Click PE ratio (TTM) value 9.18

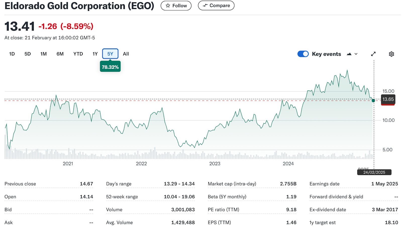(x=291, y=210)
